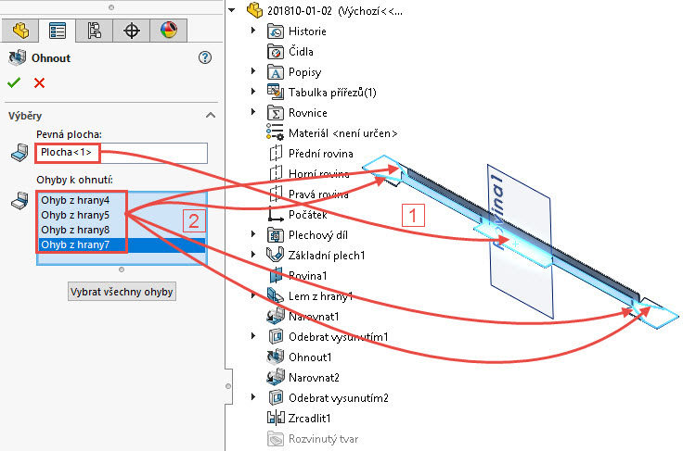Click the Čidla sensors icon
The width and height of the screenshot is (696, 451).
(x=276, y=51)
